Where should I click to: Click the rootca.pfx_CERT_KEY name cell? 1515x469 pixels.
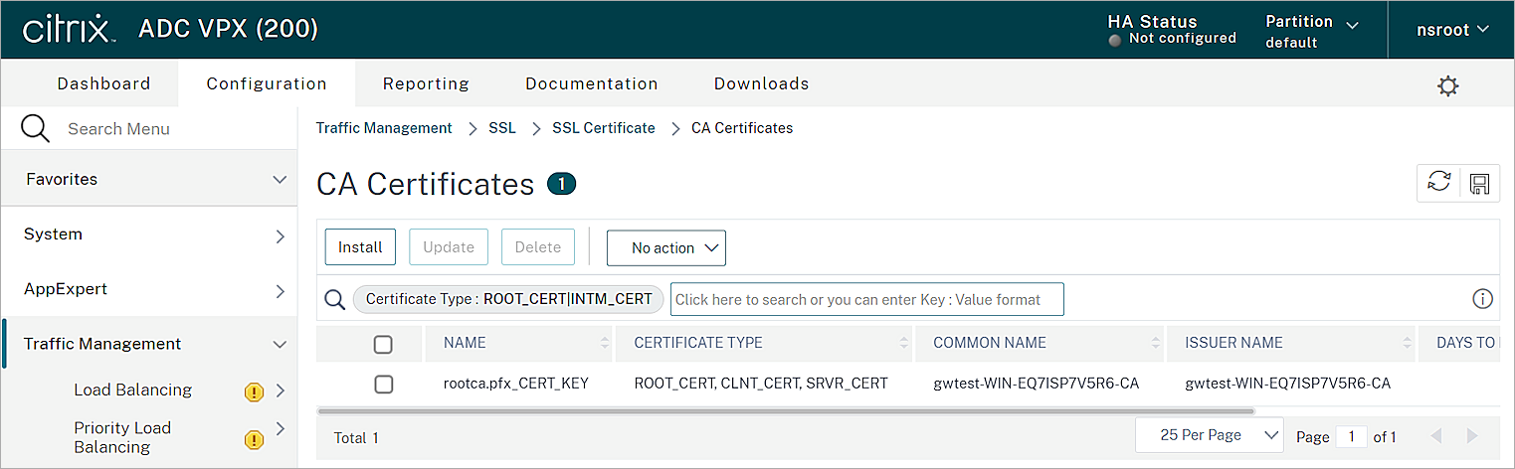516,384
